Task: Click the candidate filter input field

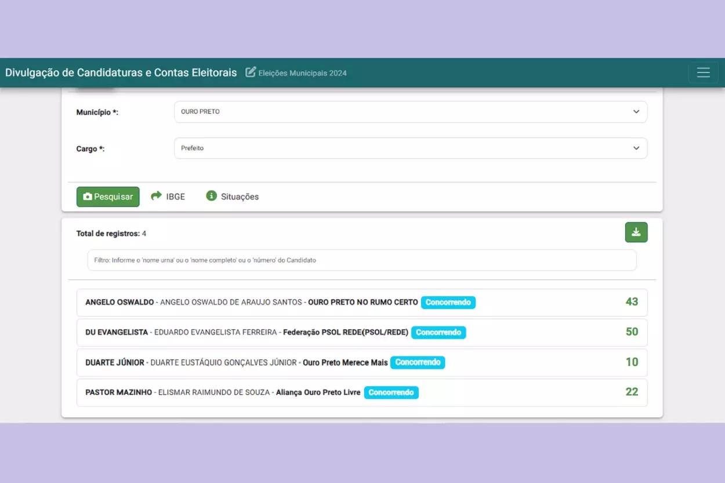Action: point(361,260)
